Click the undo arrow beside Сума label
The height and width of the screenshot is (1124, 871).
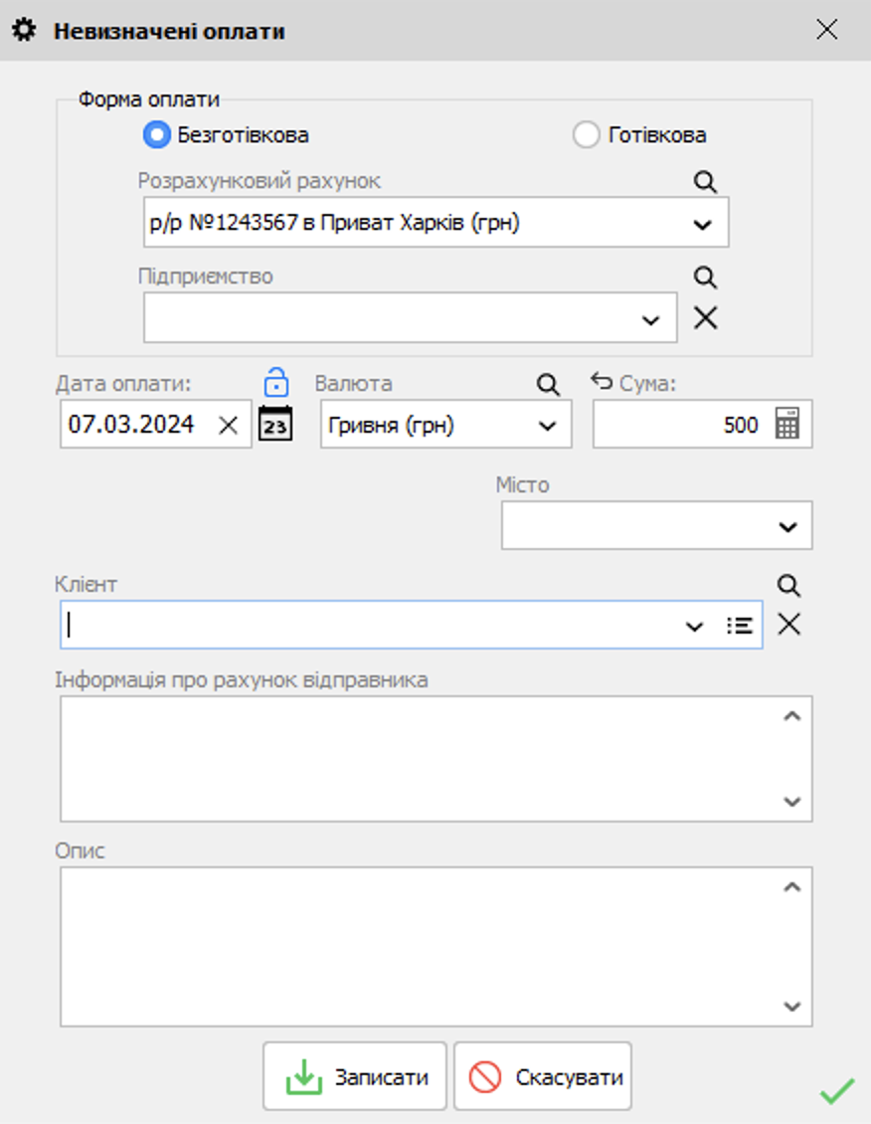(601, 381)
